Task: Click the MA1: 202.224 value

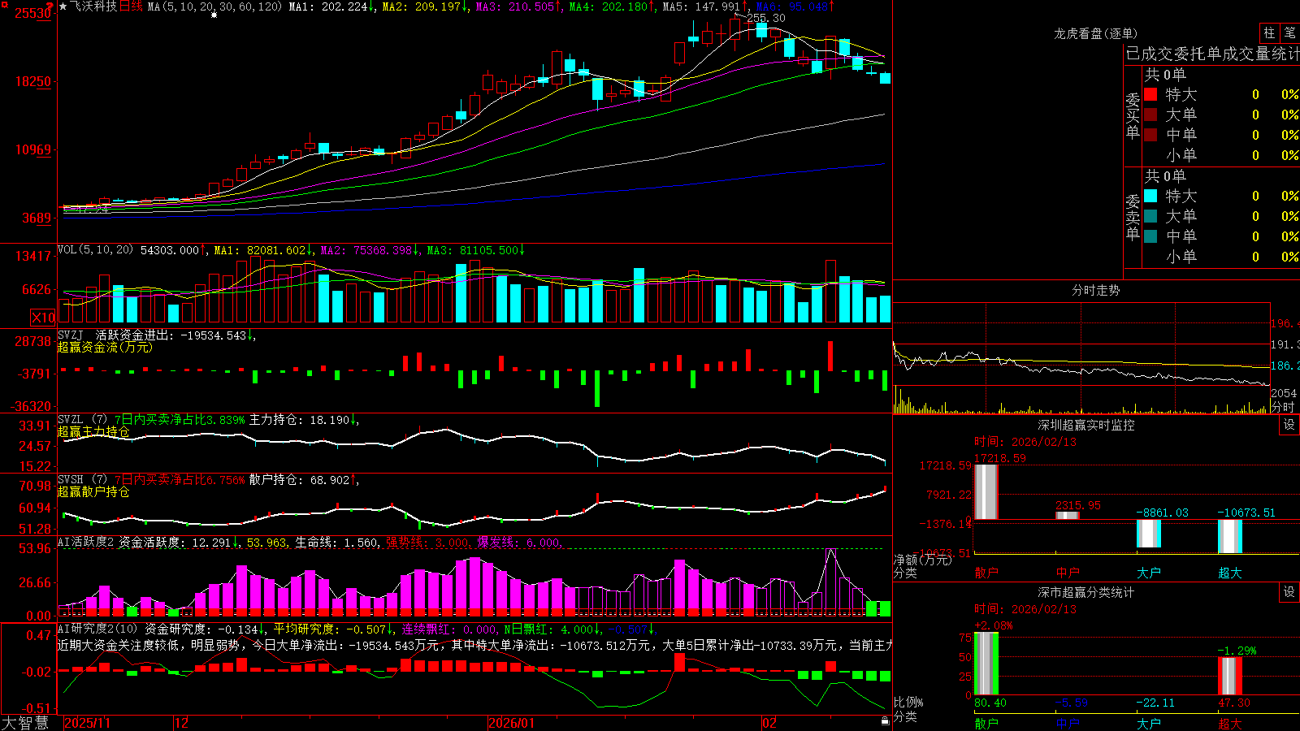Action: (331, 6)
